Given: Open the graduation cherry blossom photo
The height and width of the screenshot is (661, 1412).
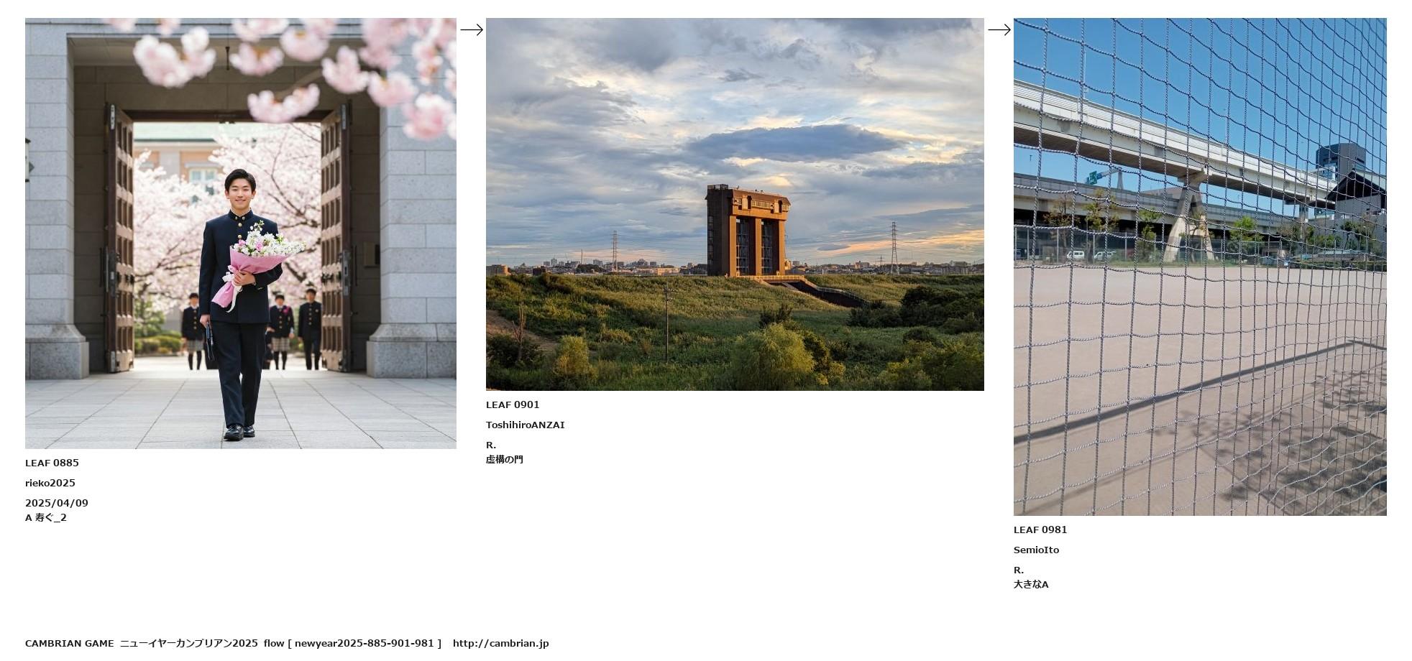Looking at the screenshot, I should (x=240, y=233).
